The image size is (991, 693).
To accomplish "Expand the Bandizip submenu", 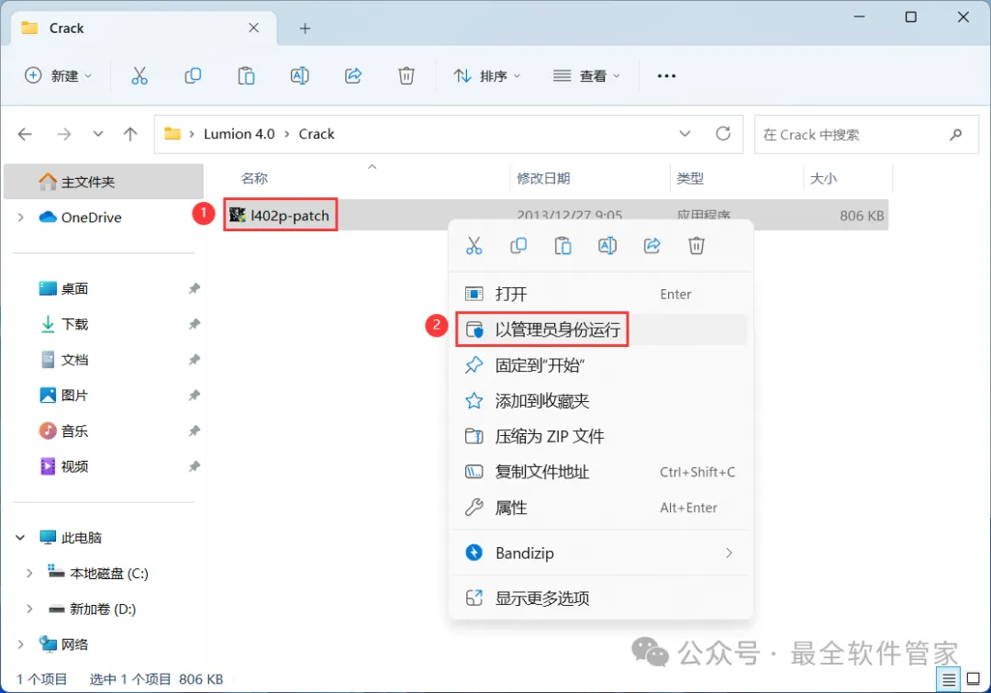I will click(x=729, y=553).
